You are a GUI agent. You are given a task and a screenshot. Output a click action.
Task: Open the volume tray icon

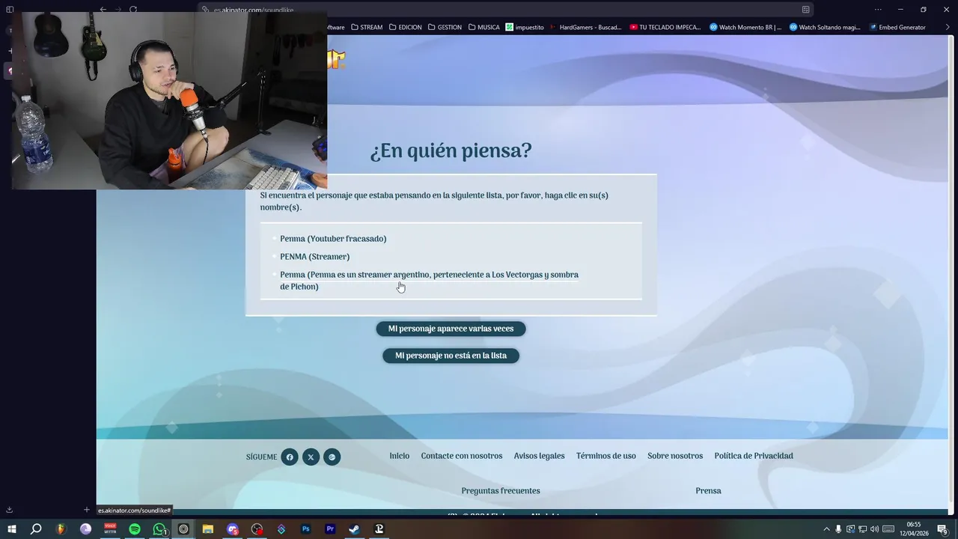[x=874, y=529]
